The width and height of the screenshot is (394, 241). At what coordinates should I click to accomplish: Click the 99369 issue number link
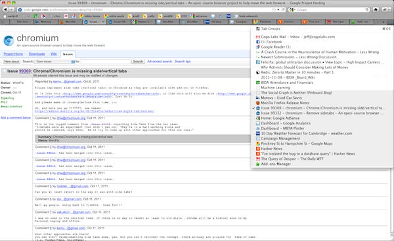point(25,71)
